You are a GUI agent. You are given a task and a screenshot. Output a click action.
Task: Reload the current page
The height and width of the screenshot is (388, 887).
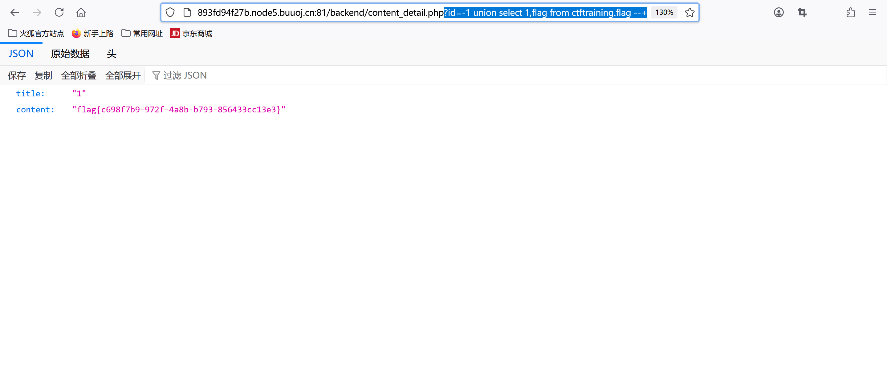tap(59, 13)
